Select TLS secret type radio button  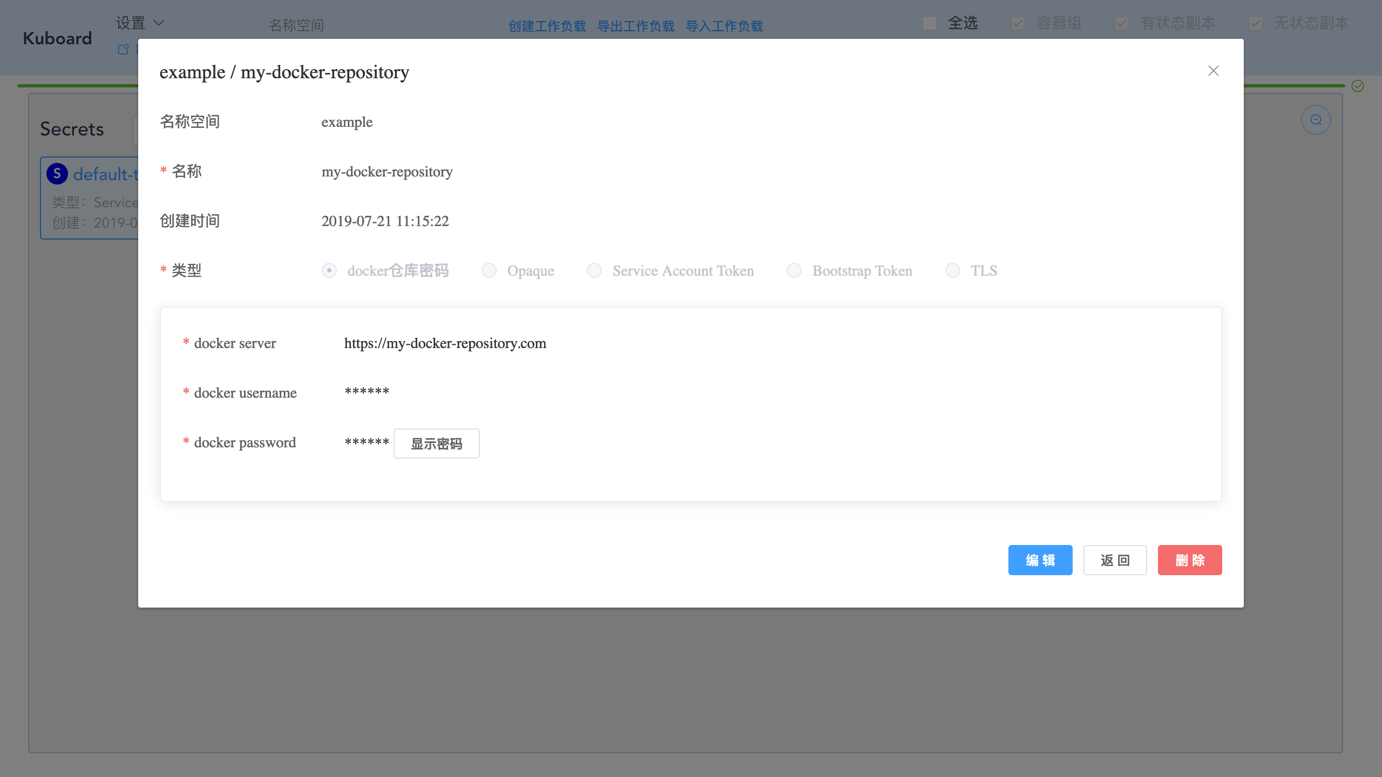[953, 270]
